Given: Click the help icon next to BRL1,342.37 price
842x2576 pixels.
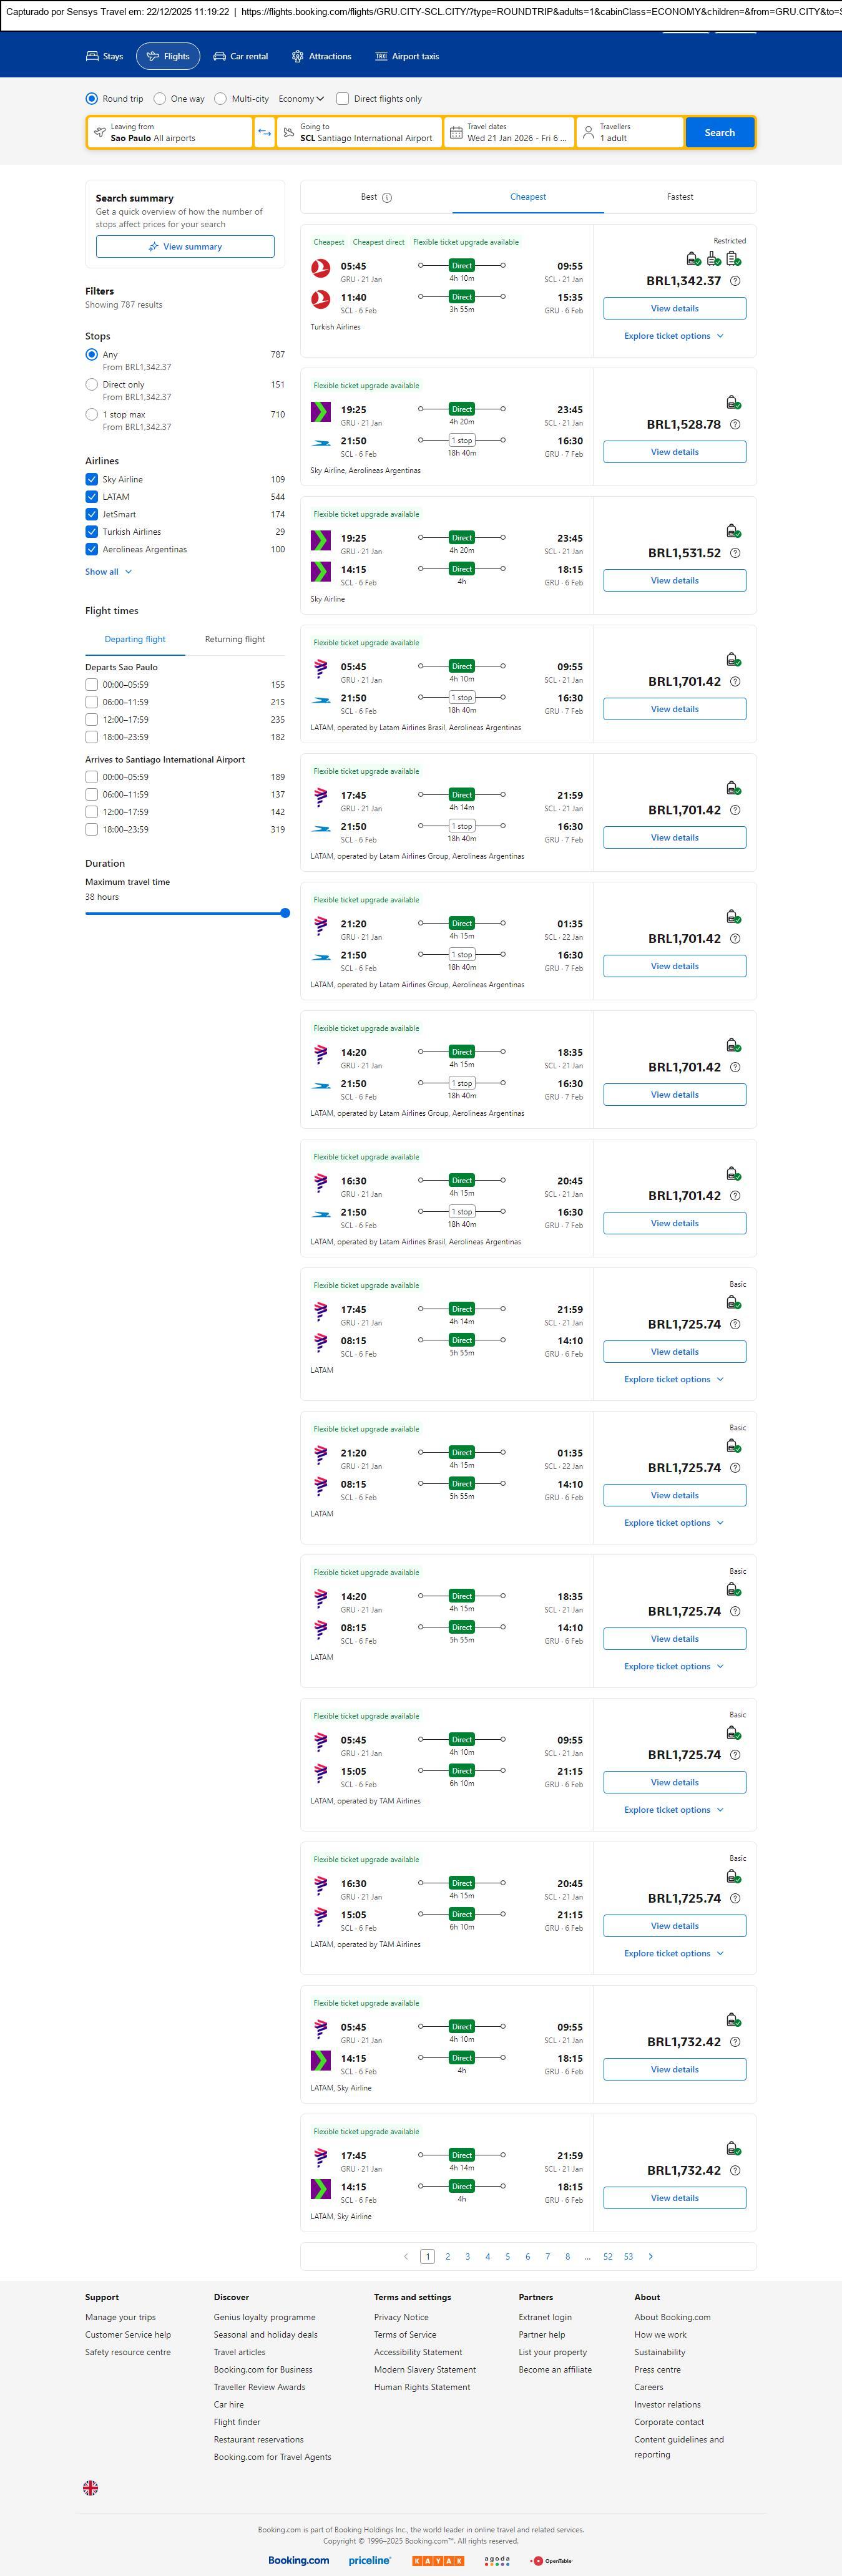Looking at the screenshot, I should click(x=735, y=281).
